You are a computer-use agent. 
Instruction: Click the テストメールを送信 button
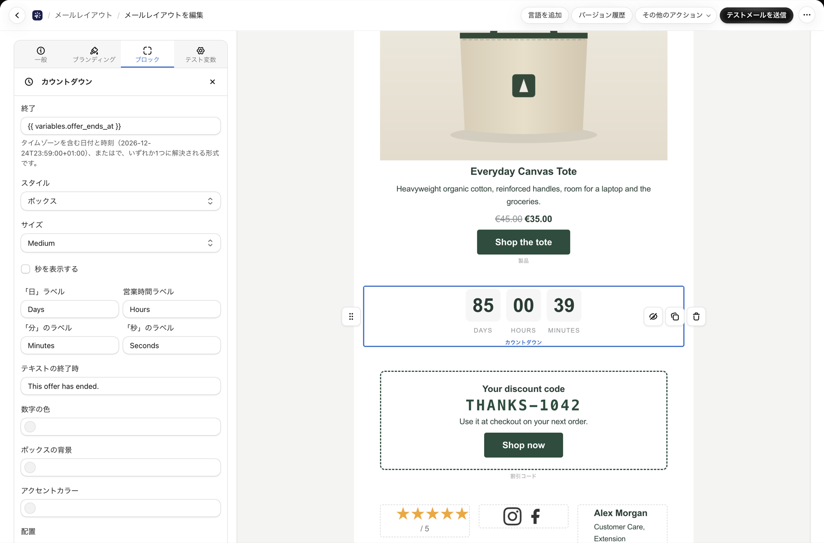tap(756, 15)
